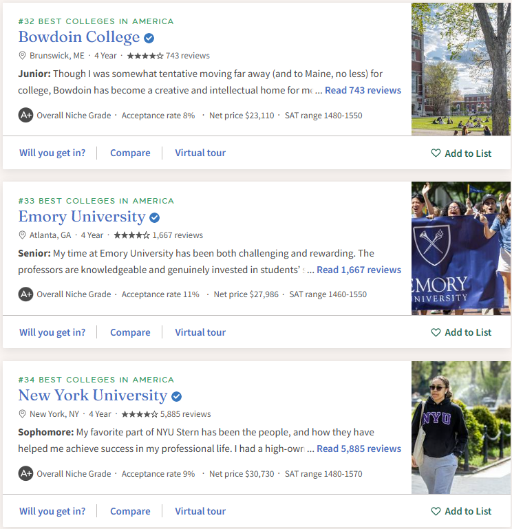Viewport: 512px width, 529px height.
Task: Click Bowdoin College verified checkmark badge
Action: (x=149, y=39)
